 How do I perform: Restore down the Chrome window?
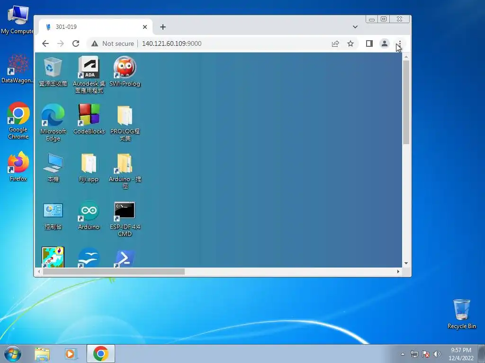[384, 19]
